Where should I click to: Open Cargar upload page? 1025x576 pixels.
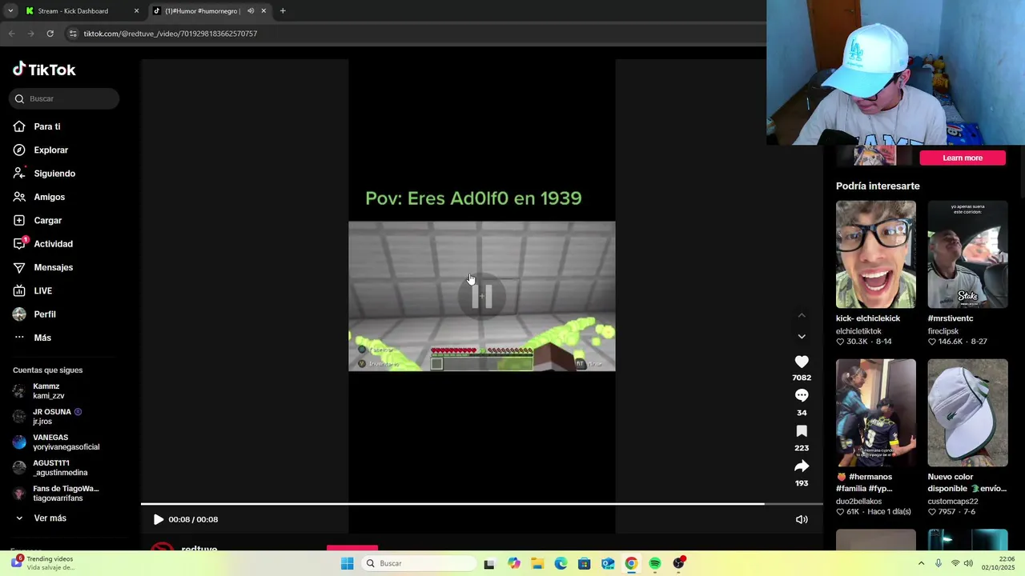pos(47,220)
